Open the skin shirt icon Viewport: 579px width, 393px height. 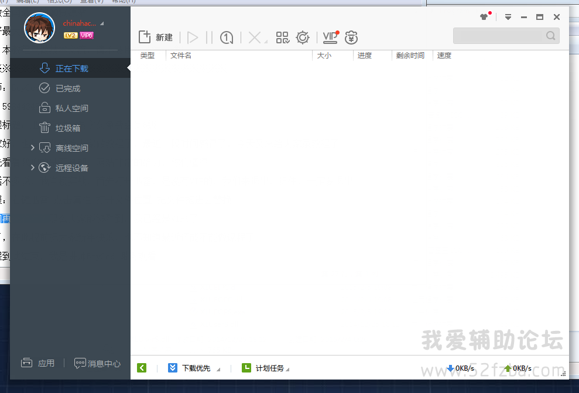coord(484,17)
